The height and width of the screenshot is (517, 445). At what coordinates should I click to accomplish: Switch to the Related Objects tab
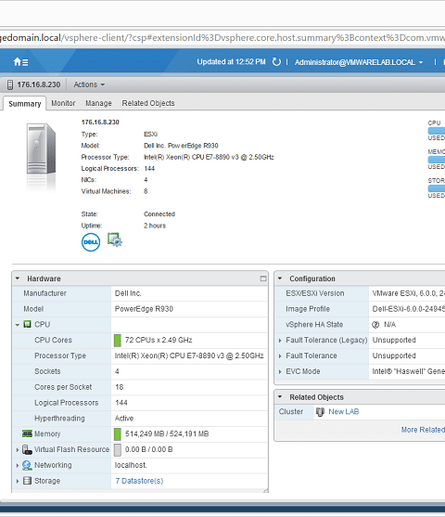[x=148, y=103]
